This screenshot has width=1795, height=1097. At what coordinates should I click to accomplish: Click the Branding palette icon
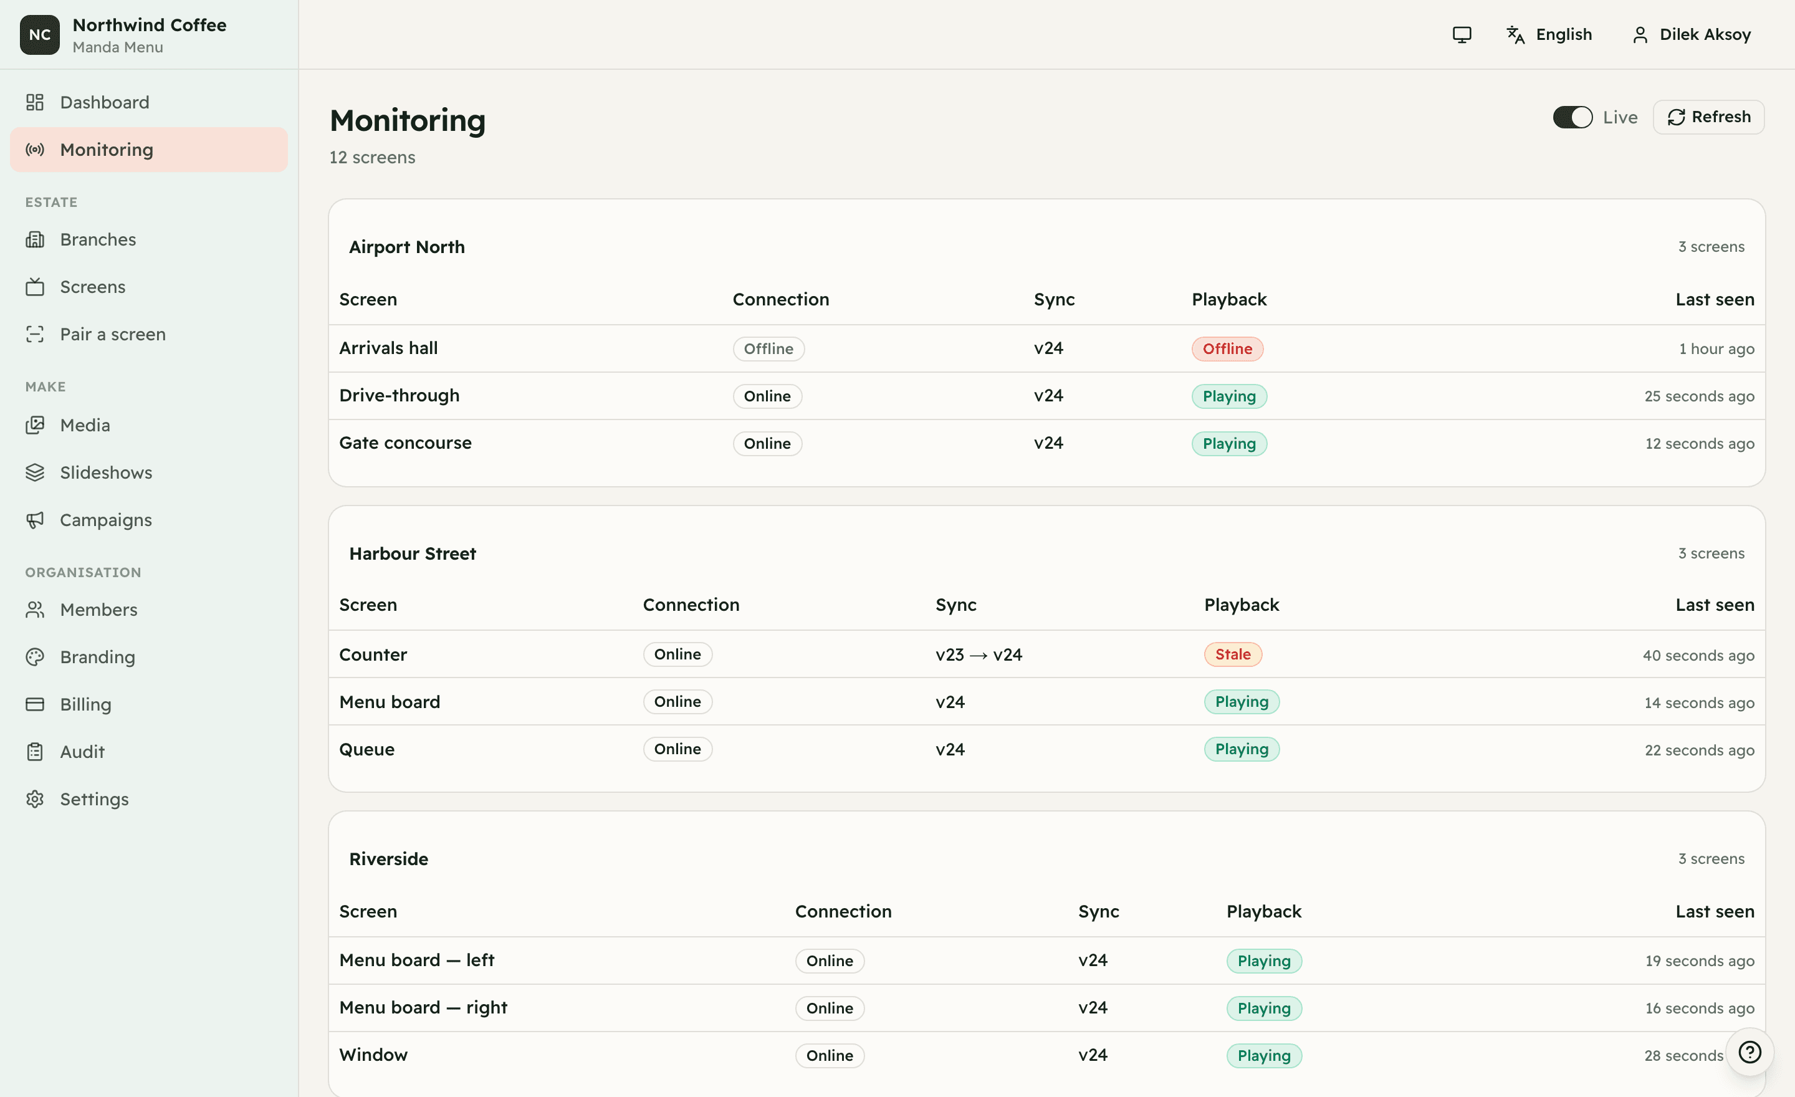(35, 657)
